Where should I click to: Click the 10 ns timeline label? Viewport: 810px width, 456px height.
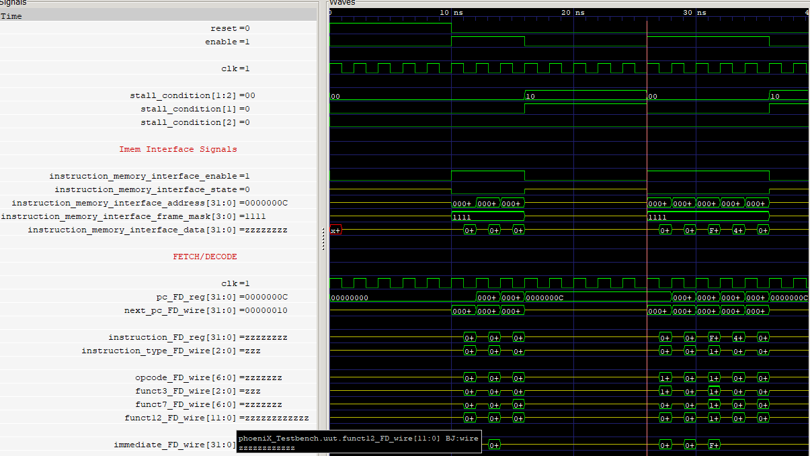tap(452, 13)
